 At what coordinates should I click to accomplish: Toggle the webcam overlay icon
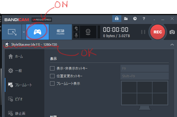click(88, 32)
